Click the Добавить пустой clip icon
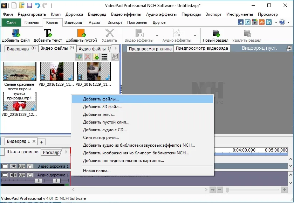 81,33
